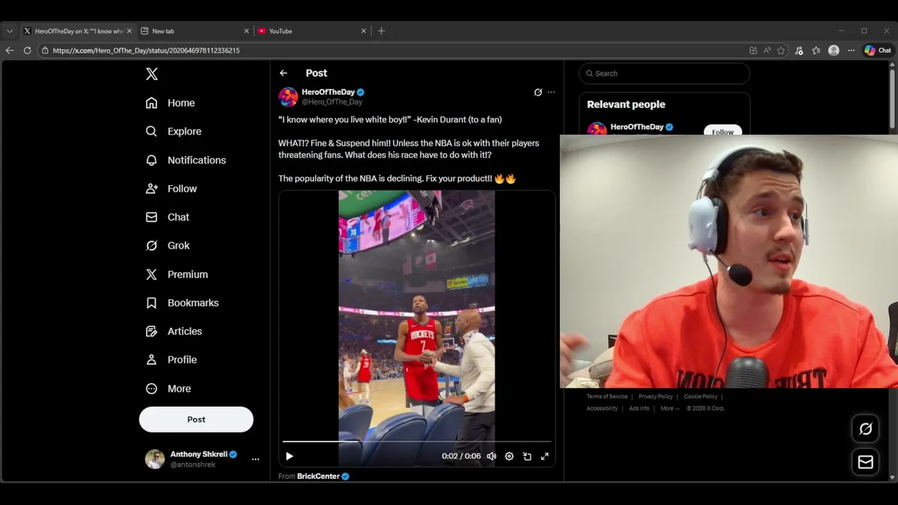898x505 pixels.
Task: Open Home from the sidebar
Action: tap(170, 103)
